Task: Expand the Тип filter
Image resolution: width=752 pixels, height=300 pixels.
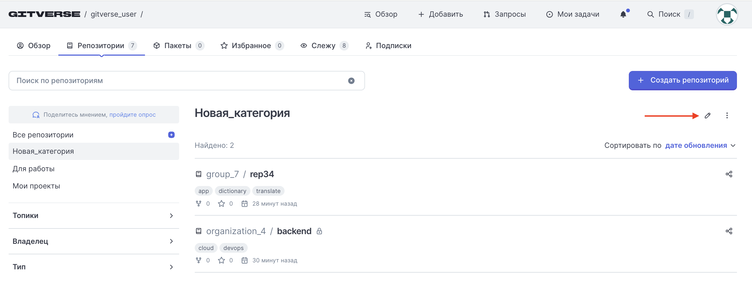Action: click(x=94, y=267)
